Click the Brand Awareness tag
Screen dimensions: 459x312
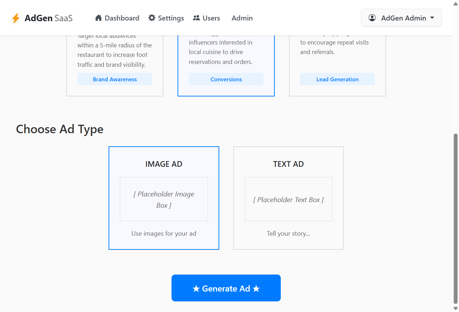115,79
